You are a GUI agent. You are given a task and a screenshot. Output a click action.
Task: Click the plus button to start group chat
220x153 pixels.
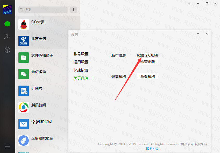pyautogui.click(x=73, y=10)
